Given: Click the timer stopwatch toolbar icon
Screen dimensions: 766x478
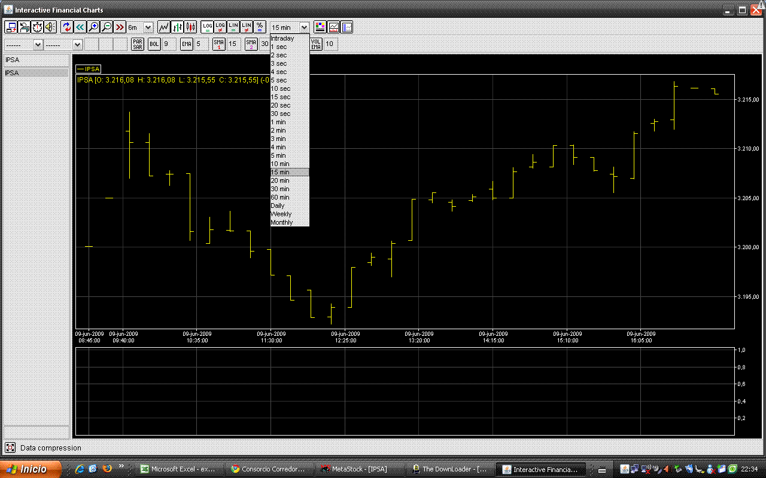Looking at the screenshot, I should tap(37, 27).
